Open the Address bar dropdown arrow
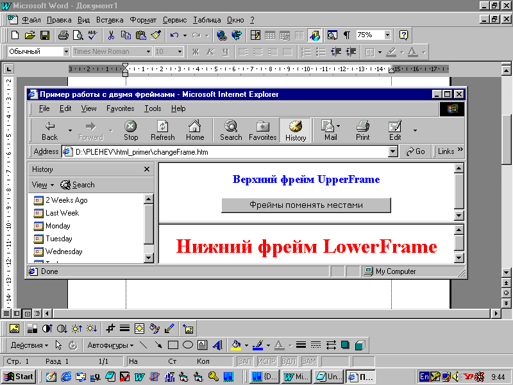The width and height of the screenshot is (513, 385). [392, 151]
